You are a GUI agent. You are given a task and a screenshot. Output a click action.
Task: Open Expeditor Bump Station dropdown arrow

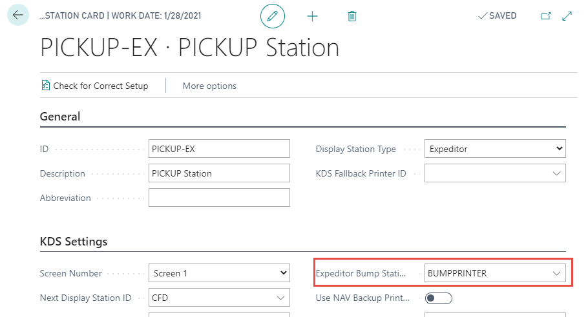(x=556, y=273)
